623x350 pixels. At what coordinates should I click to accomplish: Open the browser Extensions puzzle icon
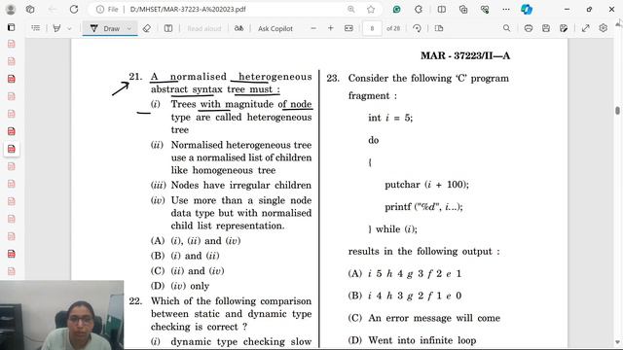coord(419,9)
